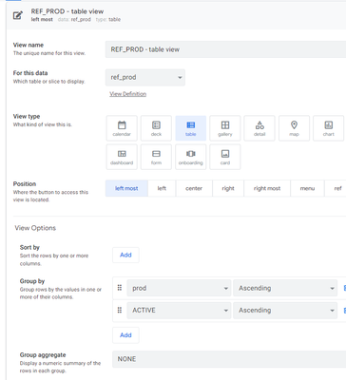
Task: Open the Ascending dropdown in the ACTIVE row
Action: [x=285, y=311]
